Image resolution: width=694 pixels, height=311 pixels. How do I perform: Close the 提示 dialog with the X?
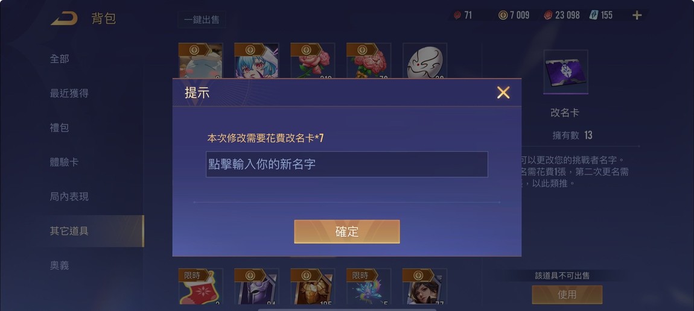pos(503,92)
